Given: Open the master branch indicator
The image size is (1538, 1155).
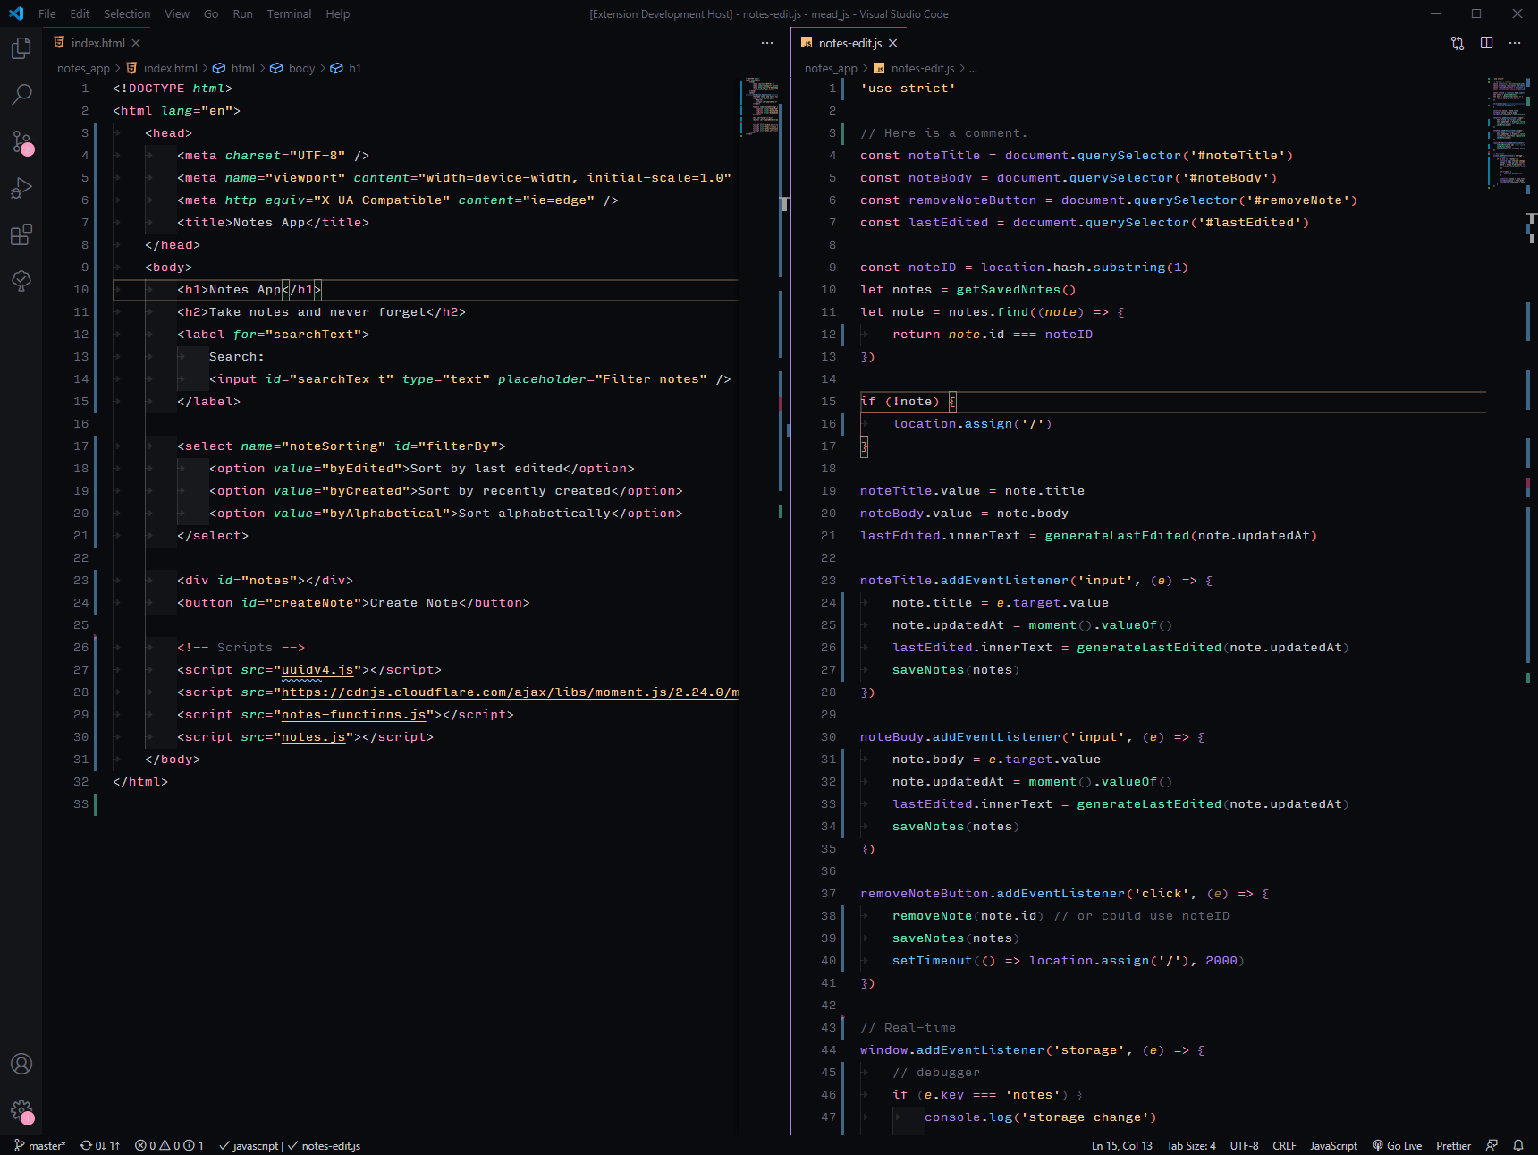Looking at the screenshot, I should pyautogui.click(x=40, y=1145).
